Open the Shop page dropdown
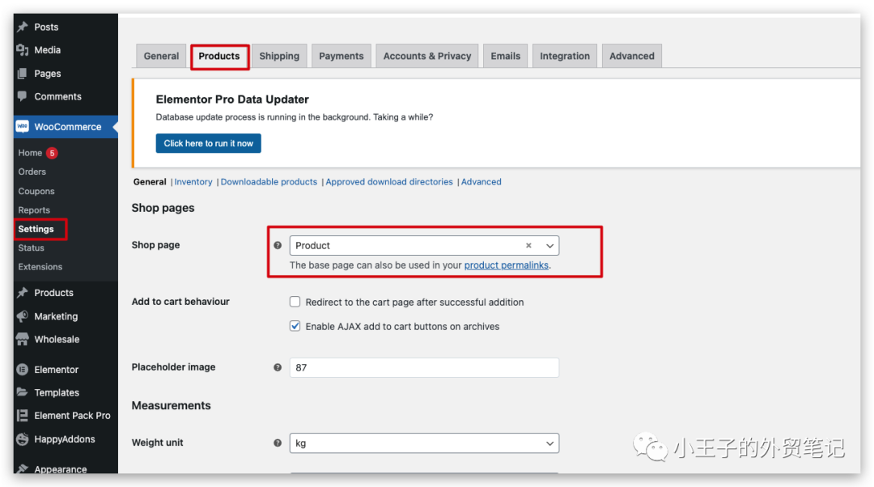This screenshot has height=487, width=874. point(424,245)
